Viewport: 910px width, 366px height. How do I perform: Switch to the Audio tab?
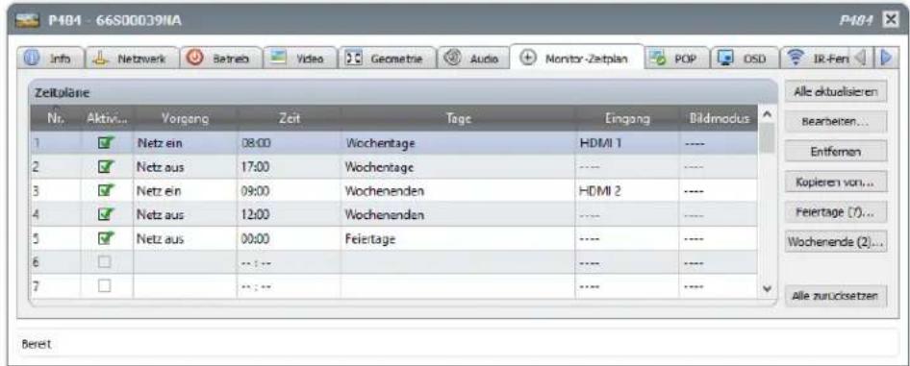pos(473,59)
